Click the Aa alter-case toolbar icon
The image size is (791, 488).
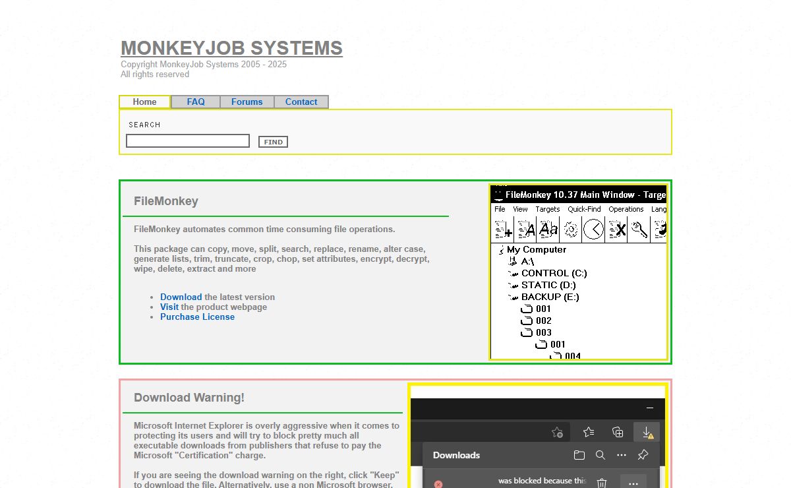point(548,229)
